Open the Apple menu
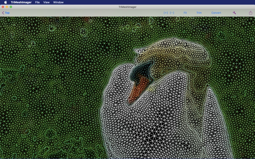Screen dimensions: 255x159 [5, 2]
